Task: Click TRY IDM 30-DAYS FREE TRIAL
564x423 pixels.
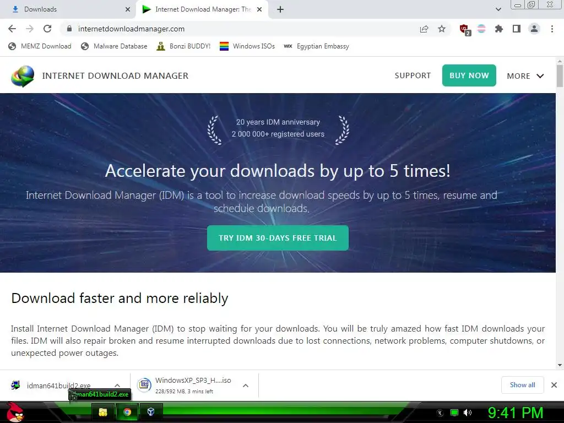Action: [278, 238]
